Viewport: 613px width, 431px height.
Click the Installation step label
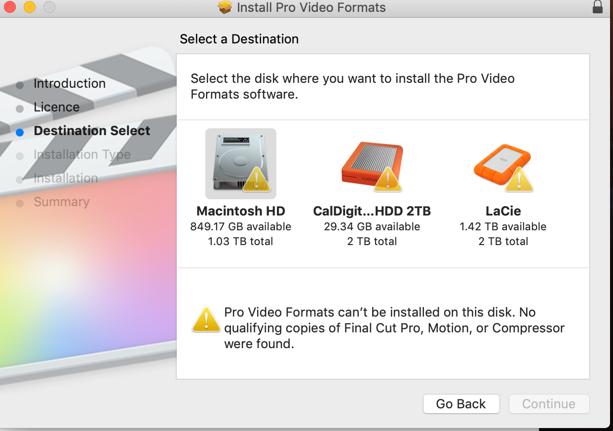[66, 179]
